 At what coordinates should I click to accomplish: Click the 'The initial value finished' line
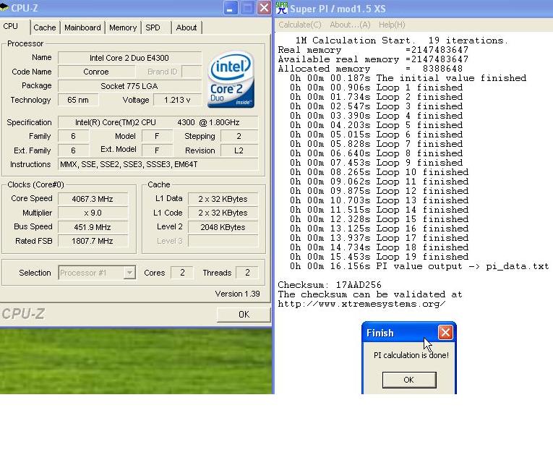408,78
